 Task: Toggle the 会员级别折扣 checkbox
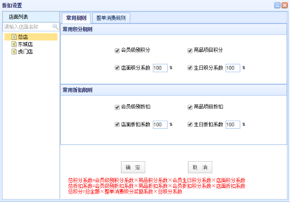pyautogui.click(x=117, y=107)
